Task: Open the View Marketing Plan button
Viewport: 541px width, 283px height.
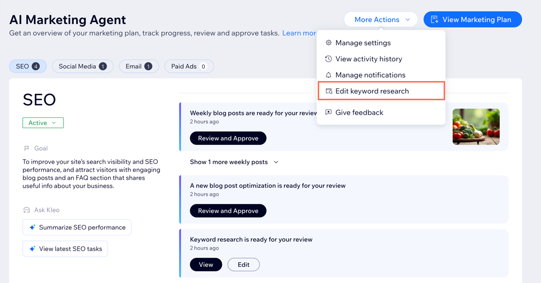Action: 472,20
